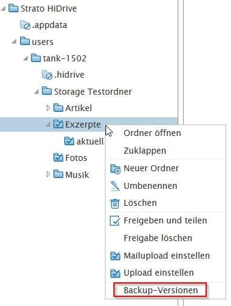Click the Freigeben und teilen checkmark icon

115,220
